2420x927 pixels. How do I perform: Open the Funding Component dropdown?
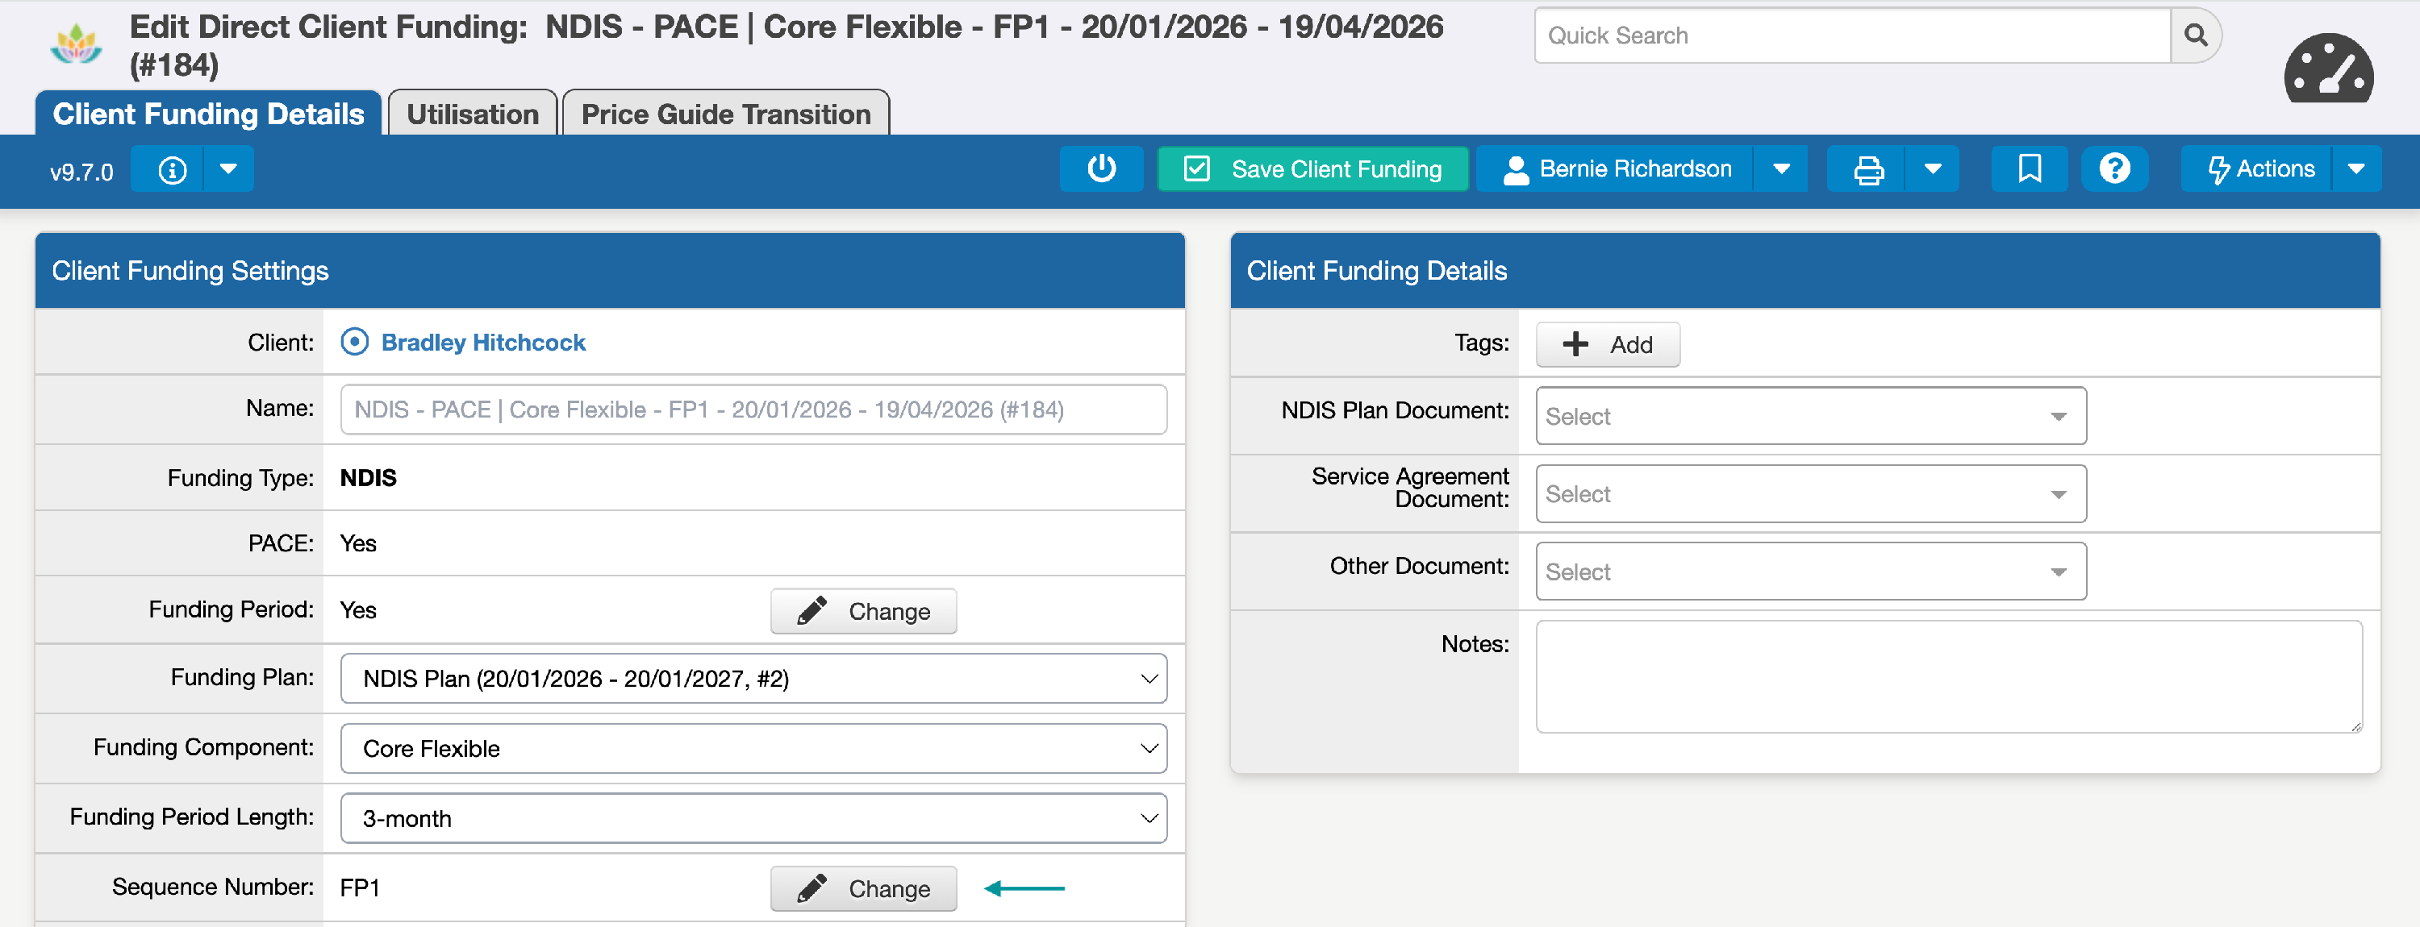[753, 749]
